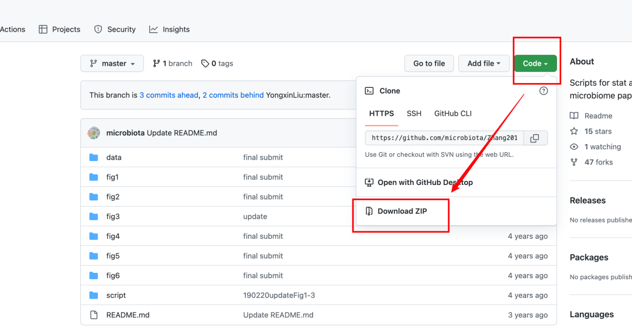Open the Insights tab
Image resolution: width=632 pixels, height=329 pixels.
coord(169,29)
